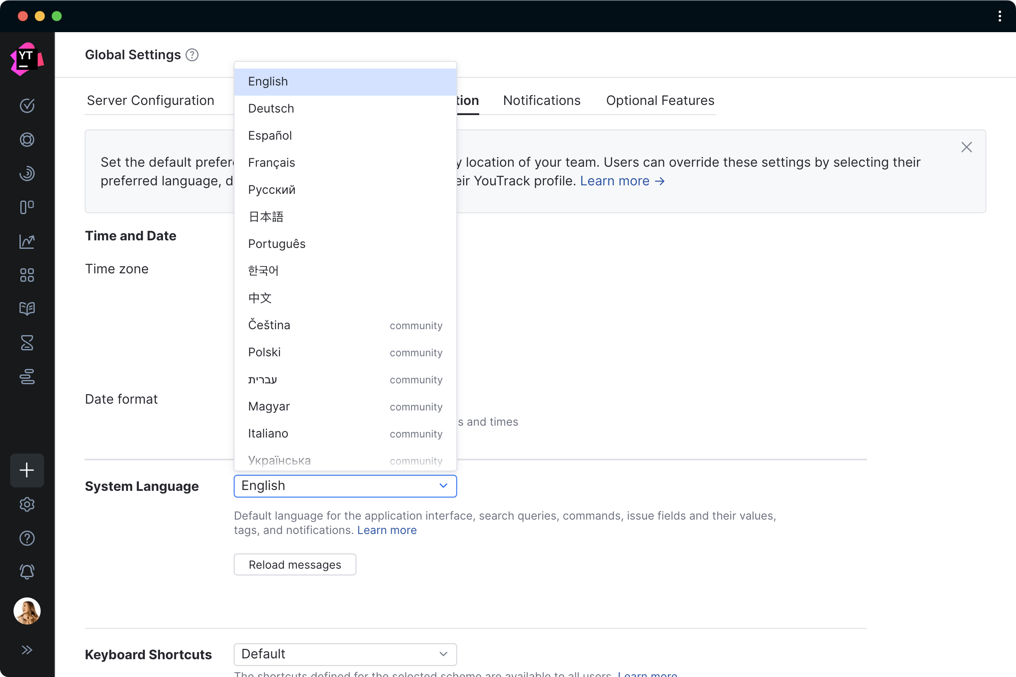The image size is (1016, 677).
Task: Open the Timesheets hourglass icon
Action: pyautogui.click(x=27, y=343)
